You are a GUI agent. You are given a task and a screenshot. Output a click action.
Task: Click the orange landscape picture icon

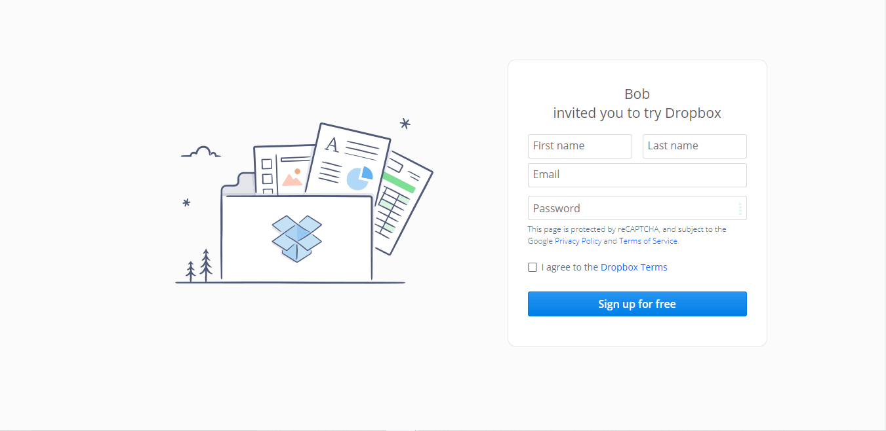pyautogui.click(x=292, y=178)
